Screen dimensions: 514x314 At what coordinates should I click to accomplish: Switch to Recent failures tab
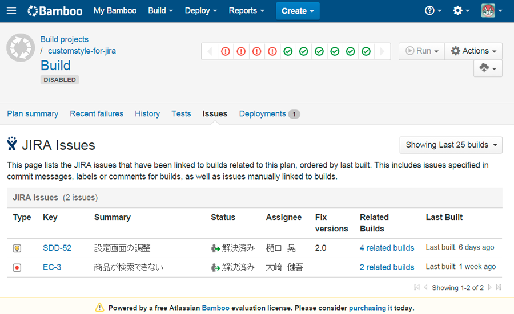pos(97,114)
